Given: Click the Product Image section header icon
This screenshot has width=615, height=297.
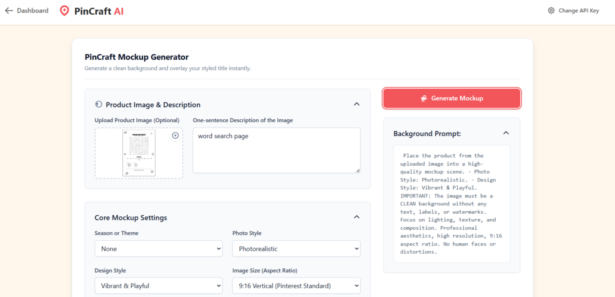Looking at the screenshot, I should tap(99, 105).
